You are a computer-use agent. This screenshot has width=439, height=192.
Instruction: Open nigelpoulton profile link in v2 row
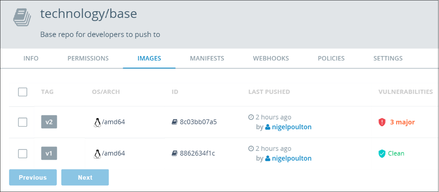(292, 127)
